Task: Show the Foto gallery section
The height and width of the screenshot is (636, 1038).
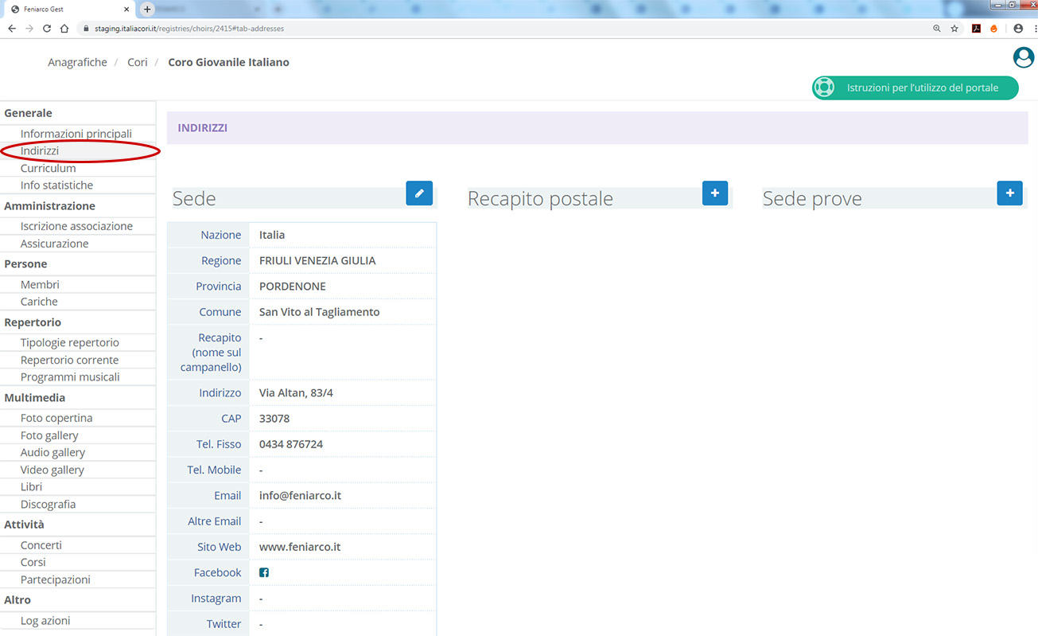Action: tap(49, 435)
